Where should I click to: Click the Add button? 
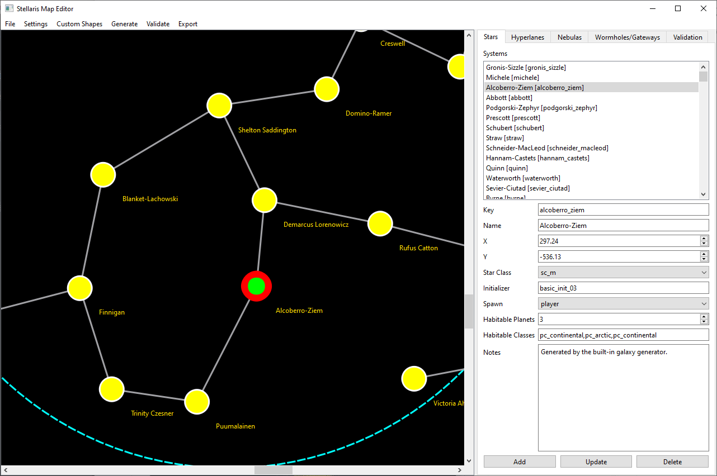point(520,461)
